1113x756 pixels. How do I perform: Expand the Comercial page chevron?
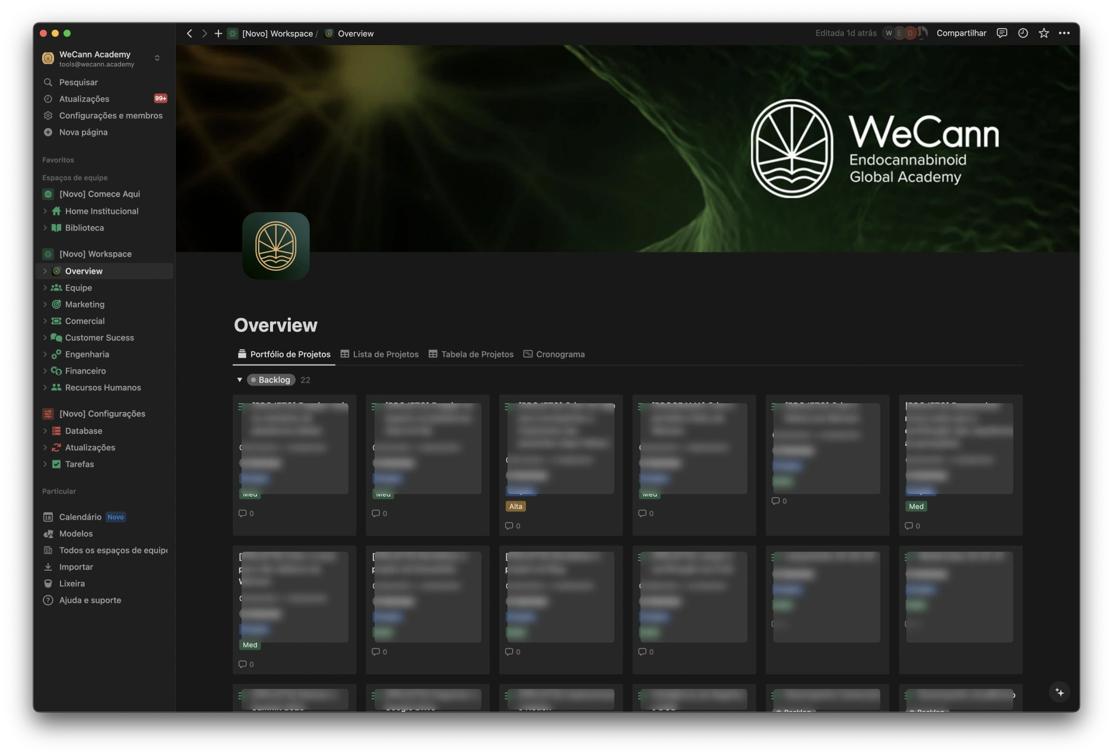[45, 321]
